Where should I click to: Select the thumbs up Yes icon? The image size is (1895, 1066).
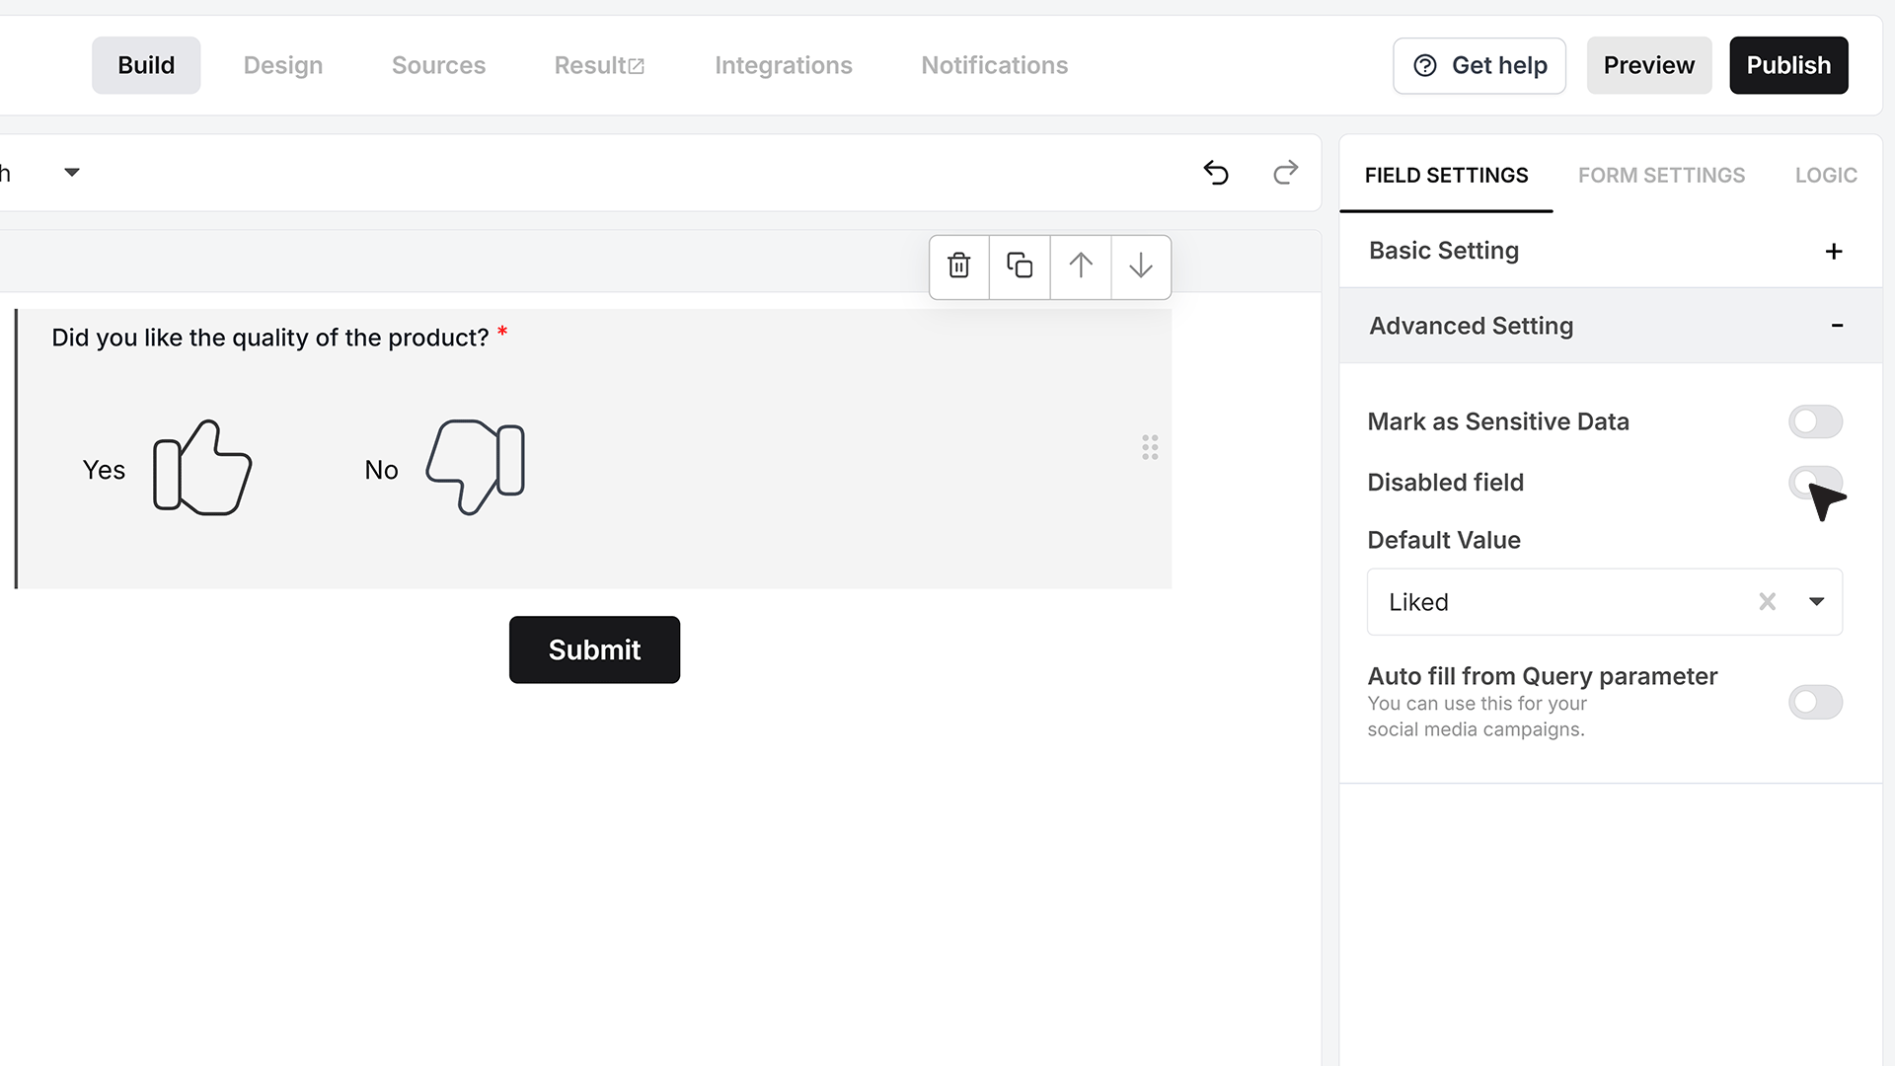pos(202,468)
